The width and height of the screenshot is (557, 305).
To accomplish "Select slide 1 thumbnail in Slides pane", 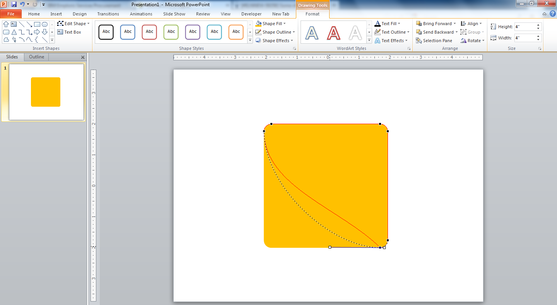I will pos(46,92).
